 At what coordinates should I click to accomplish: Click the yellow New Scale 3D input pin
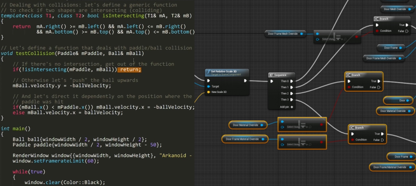pos(208,92)
